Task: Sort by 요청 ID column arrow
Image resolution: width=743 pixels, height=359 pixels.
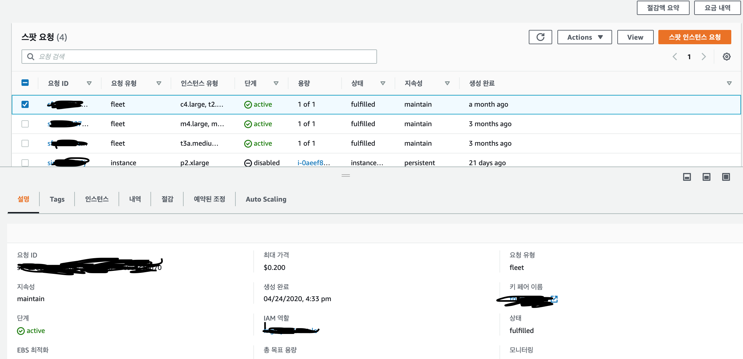Action: point(89,83)
